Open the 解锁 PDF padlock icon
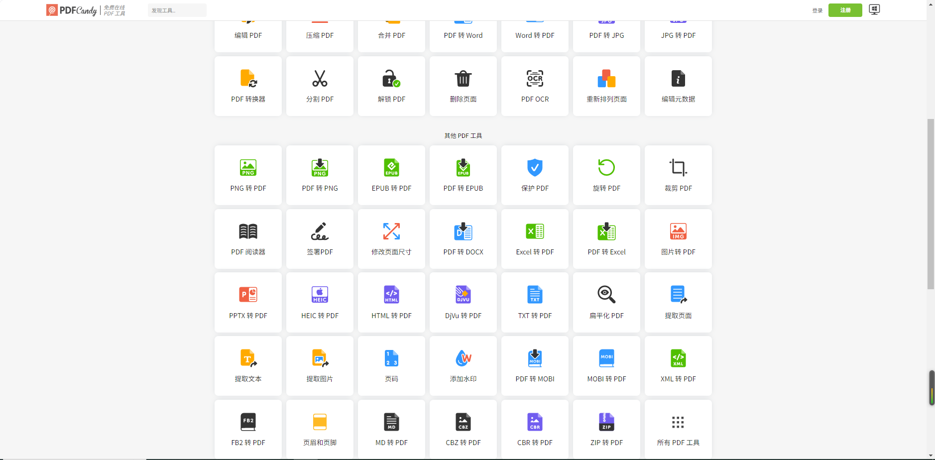The image size is (935, 460). pos(391,79)
